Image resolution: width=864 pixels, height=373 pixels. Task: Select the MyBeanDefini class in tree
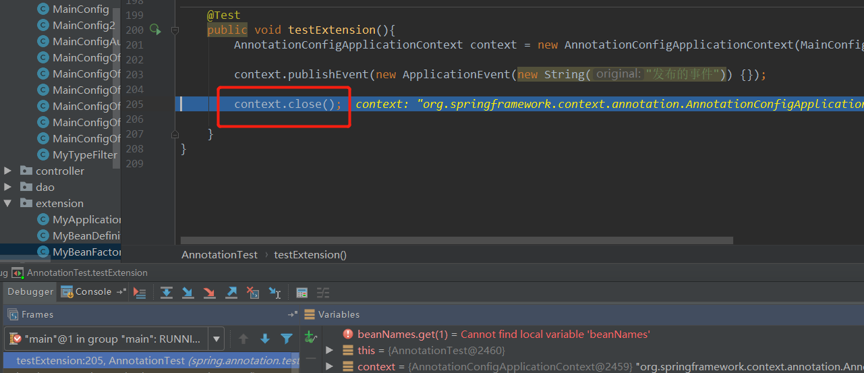point(86,235)
